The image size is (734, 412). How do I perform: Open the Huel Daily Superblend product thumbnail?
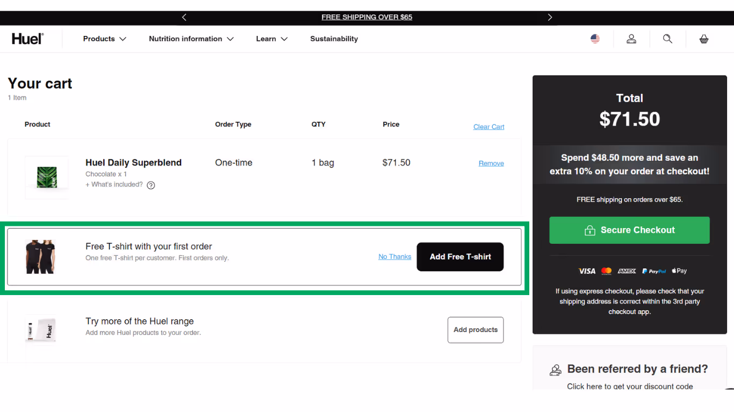click(x=47, y=178)
